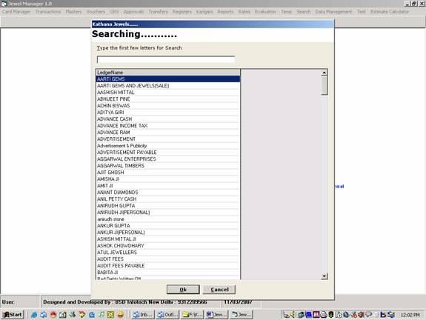Select ADVANCE INCOME TAX in ledger list
The image size is (426, 320).
(x=168, y=126)
